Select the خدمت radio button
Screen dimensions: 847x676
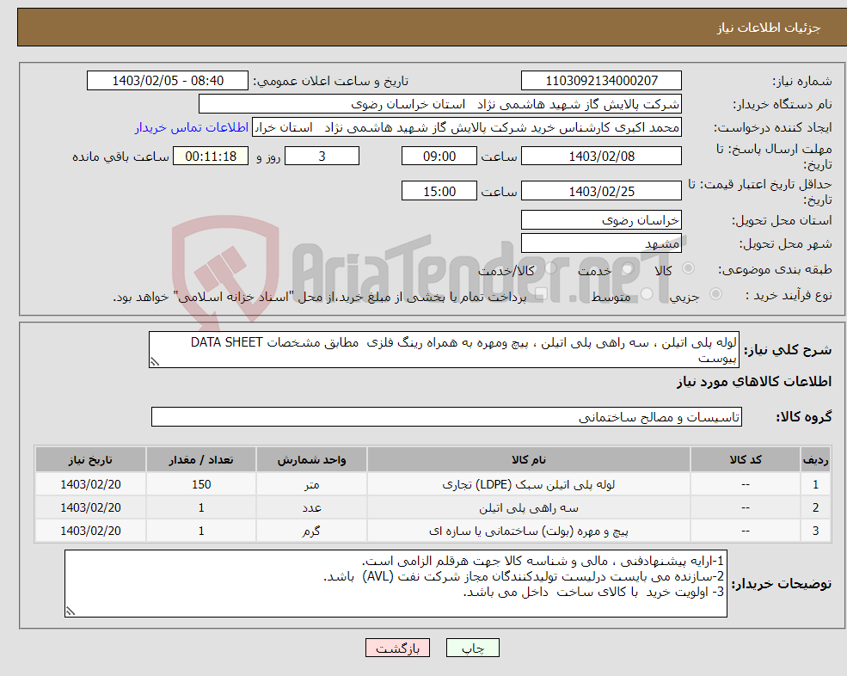(x=627, y=268)
